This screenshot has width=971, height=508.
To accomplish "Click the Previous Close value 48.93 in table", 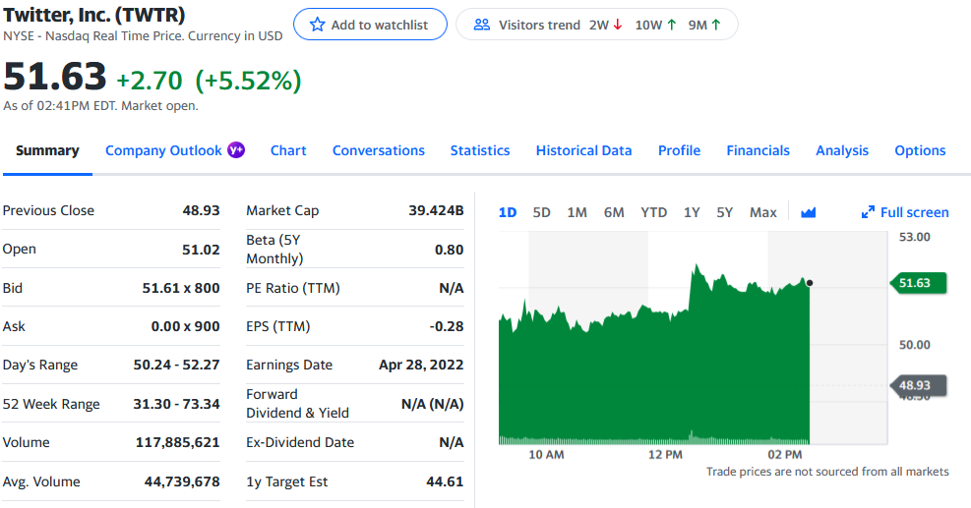I will pyautogui.click(x=201, y=210).
